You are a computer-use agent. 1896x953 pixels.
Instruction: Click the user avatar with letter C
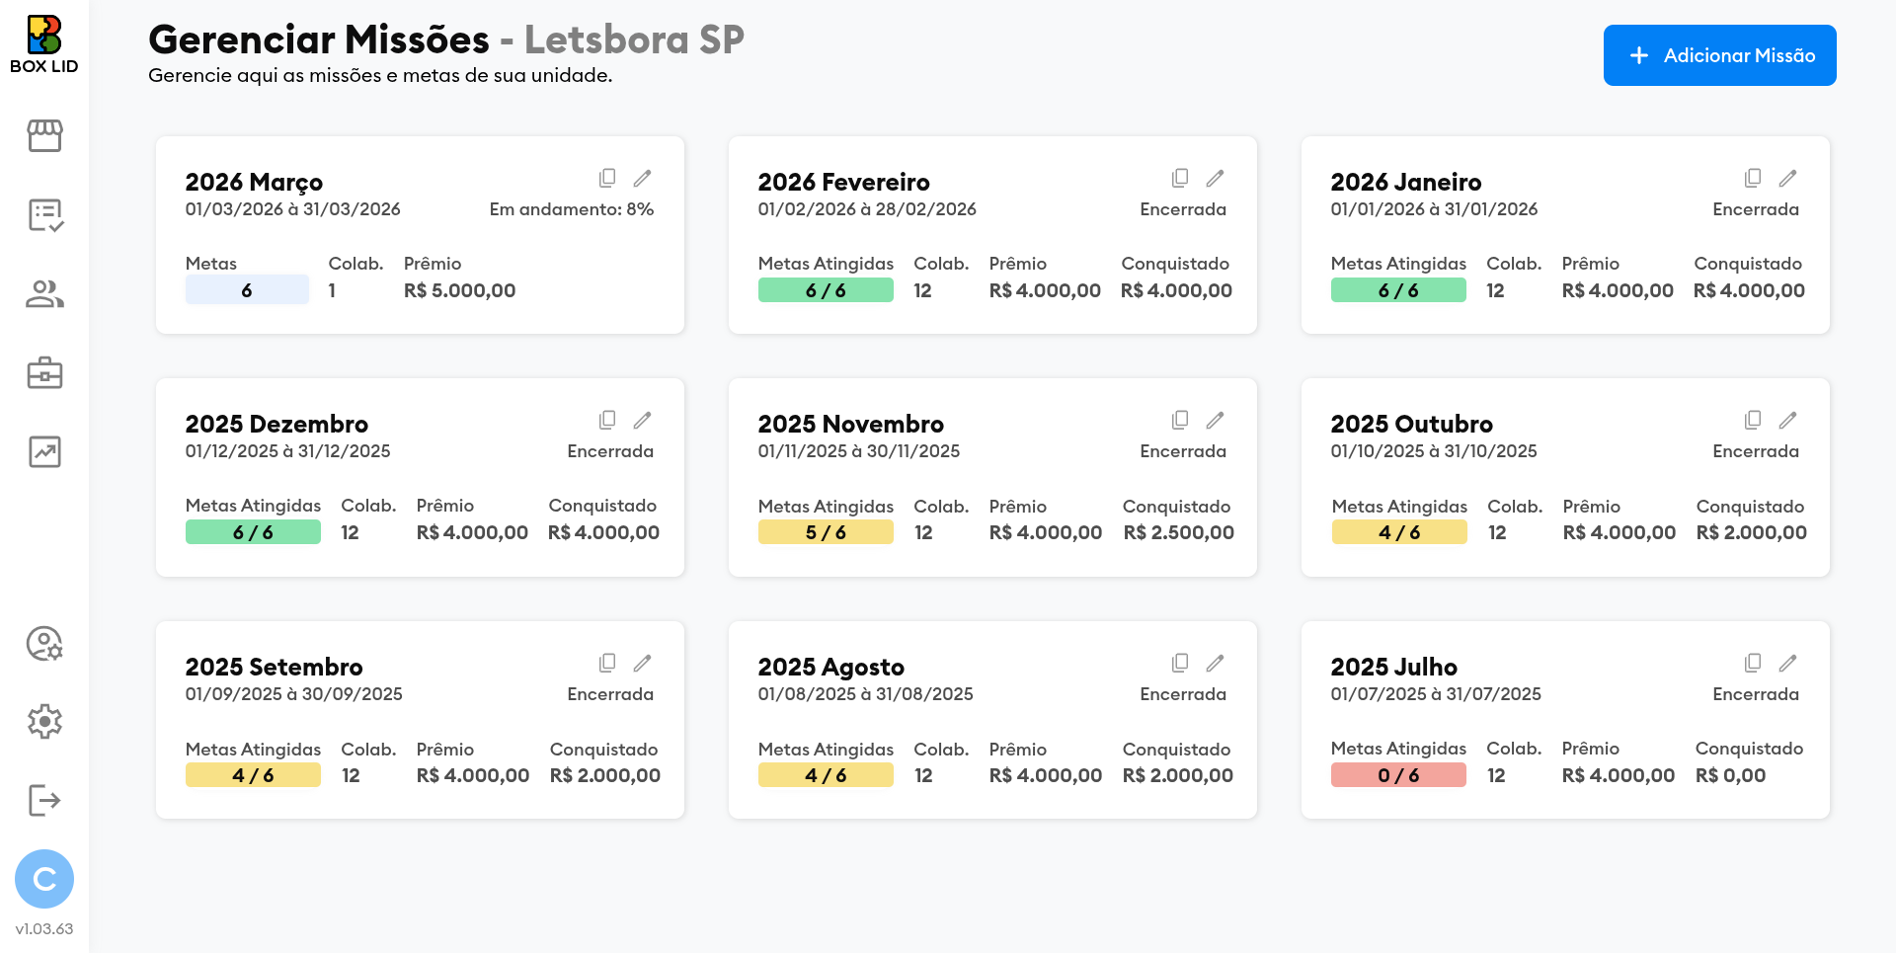[44, 879]
